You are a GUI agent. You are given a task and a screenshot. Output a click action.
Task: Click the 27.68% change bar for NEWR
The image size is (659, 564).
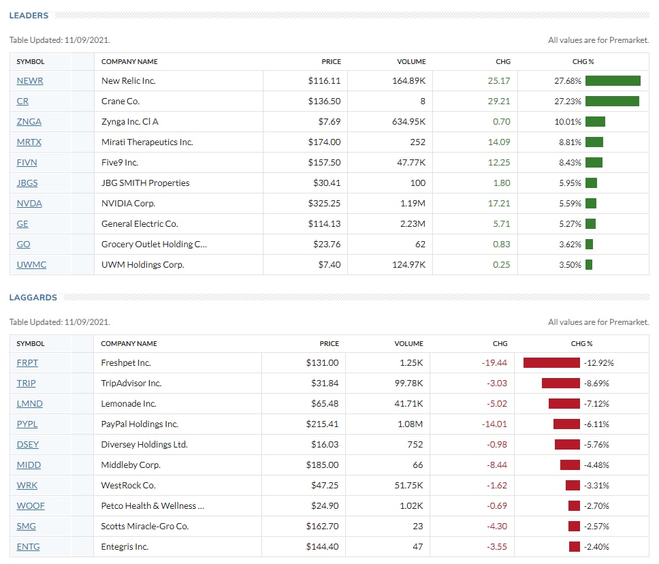(613, 81)
